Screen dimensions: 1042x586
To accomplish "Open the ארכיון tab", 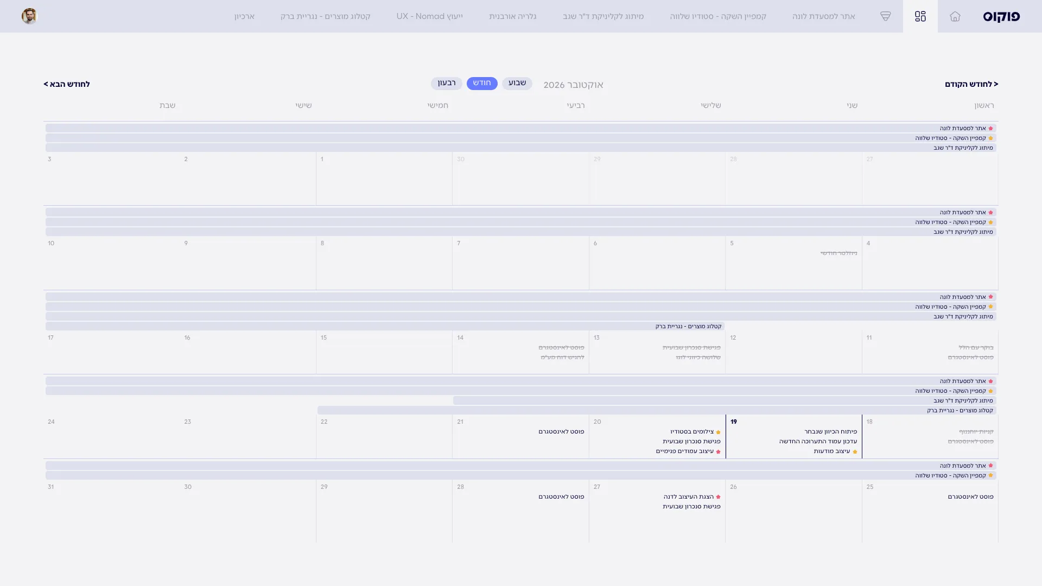I will point(244,16).
